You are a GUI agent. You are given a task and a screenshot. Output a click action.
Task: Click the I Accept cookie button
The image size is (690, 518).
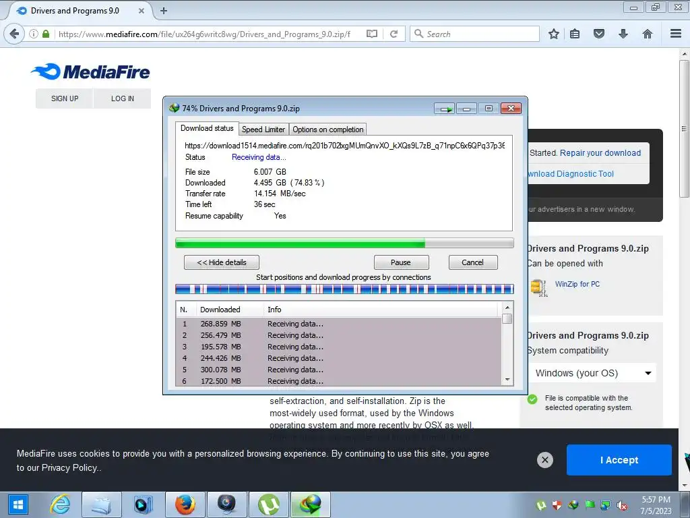(x=619, y=460)
